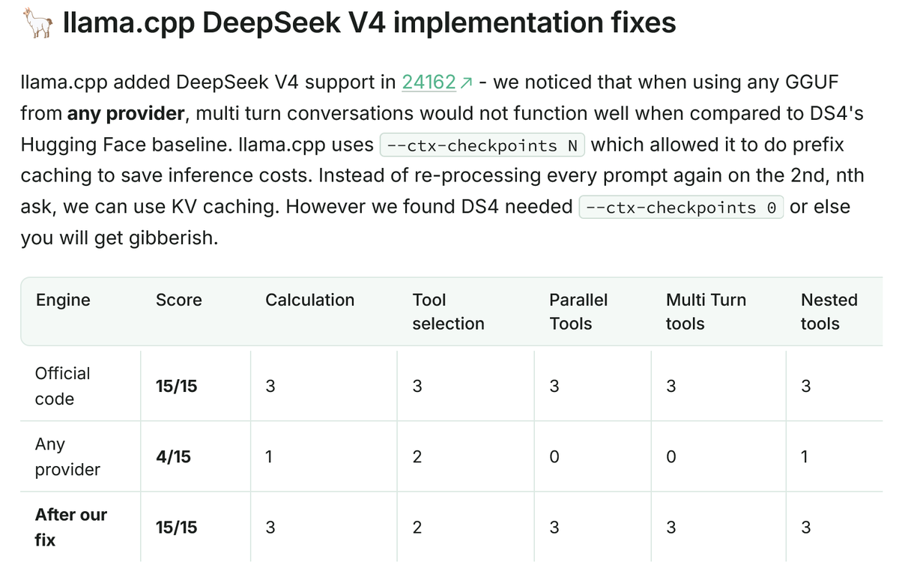Viewport: 899px width, 583px height.
Task: Click the Calculation column header
Action: 309,300
